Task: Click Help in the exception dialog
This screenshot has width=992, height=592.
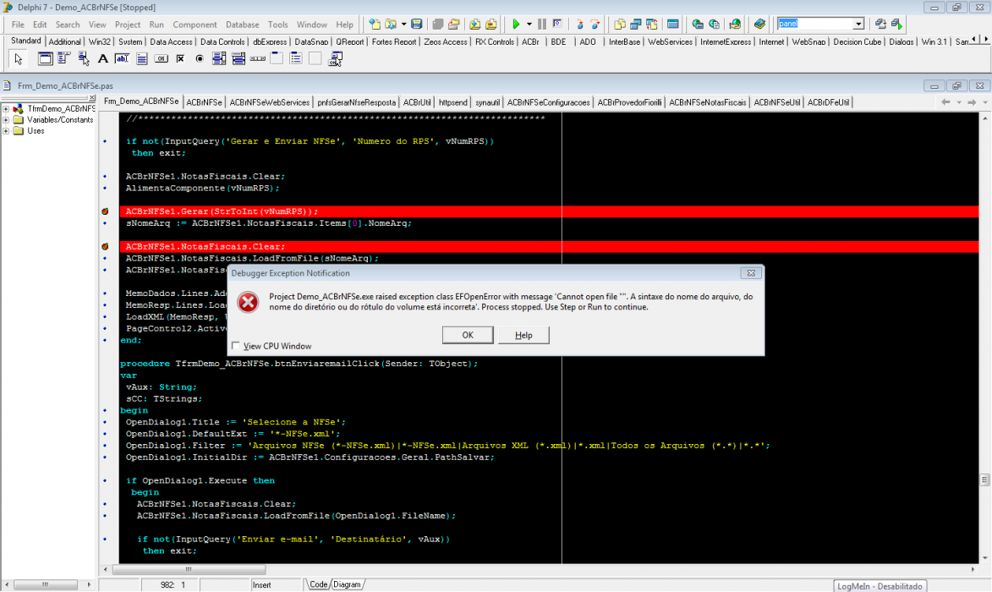Action: click(523, 335)
